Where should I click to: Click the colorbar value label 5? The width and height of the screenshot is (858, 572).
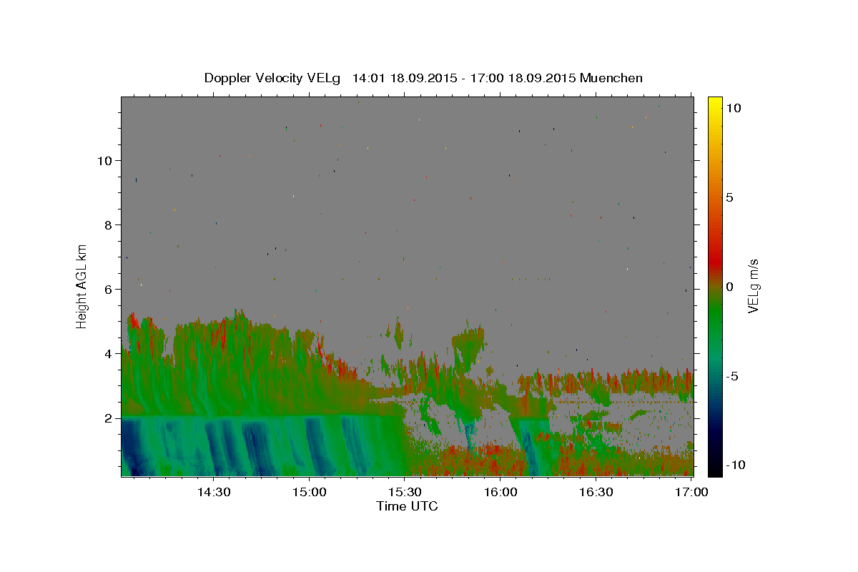pyautogui.click(x=729, y=197)
